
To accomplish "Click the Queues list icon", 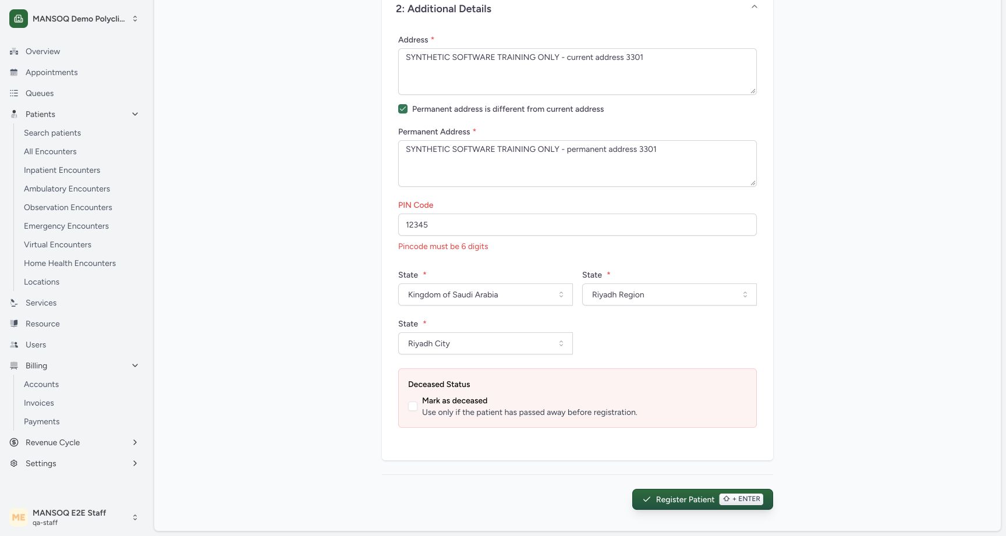I will (14, 93).
